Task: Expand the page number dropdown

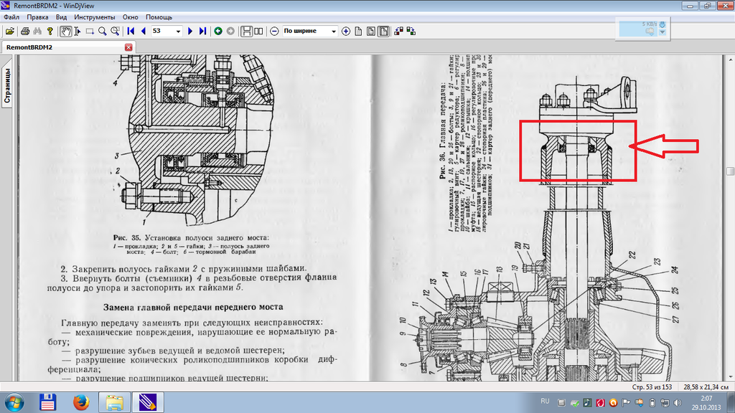Action: (178, 31)
